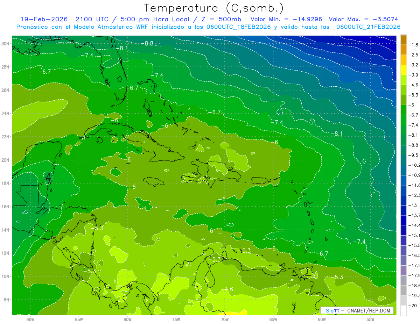This screenshot has height=324, width=420.
Task: Click the Valor Max. = -3.5074 text
Action: [x=364, y=19]
